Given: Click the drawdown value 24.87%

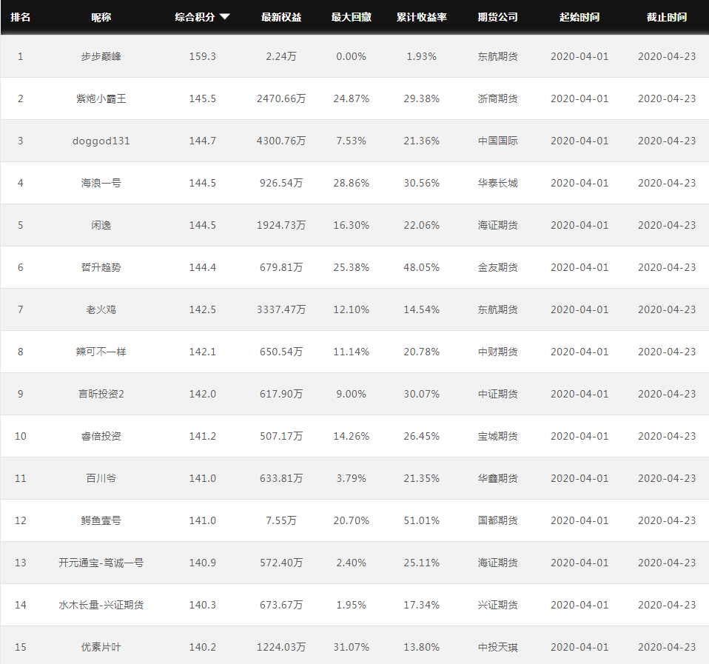Looking at the screenshot, I should click(352, 98).
